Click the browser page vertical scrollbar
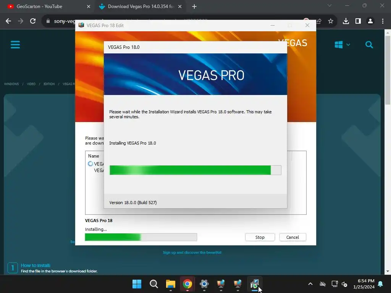The height and width of the screenshot is (293, 391). click(388, 70)
